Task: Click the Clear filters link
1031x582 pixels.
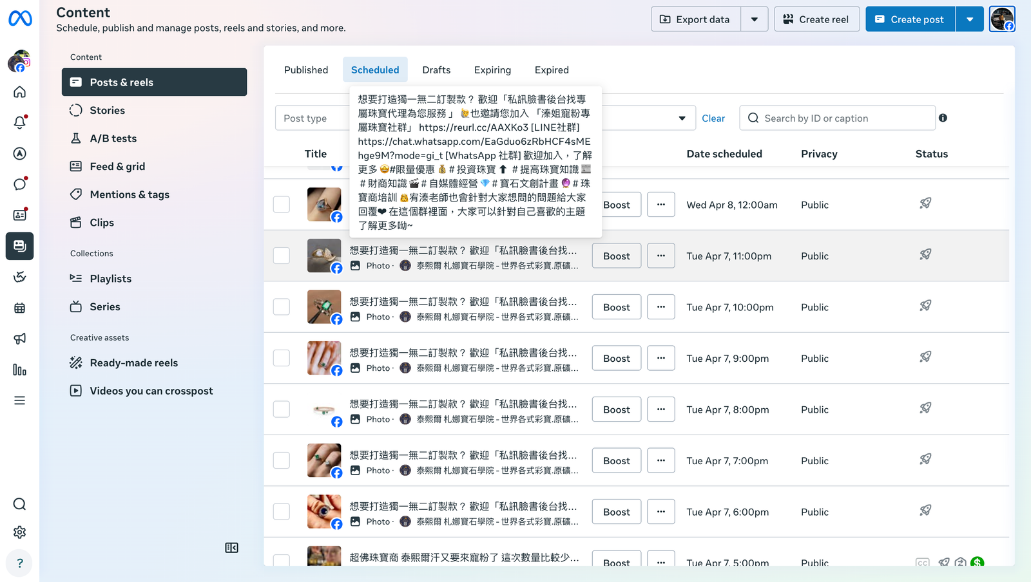Action: [x=713, y=118]
